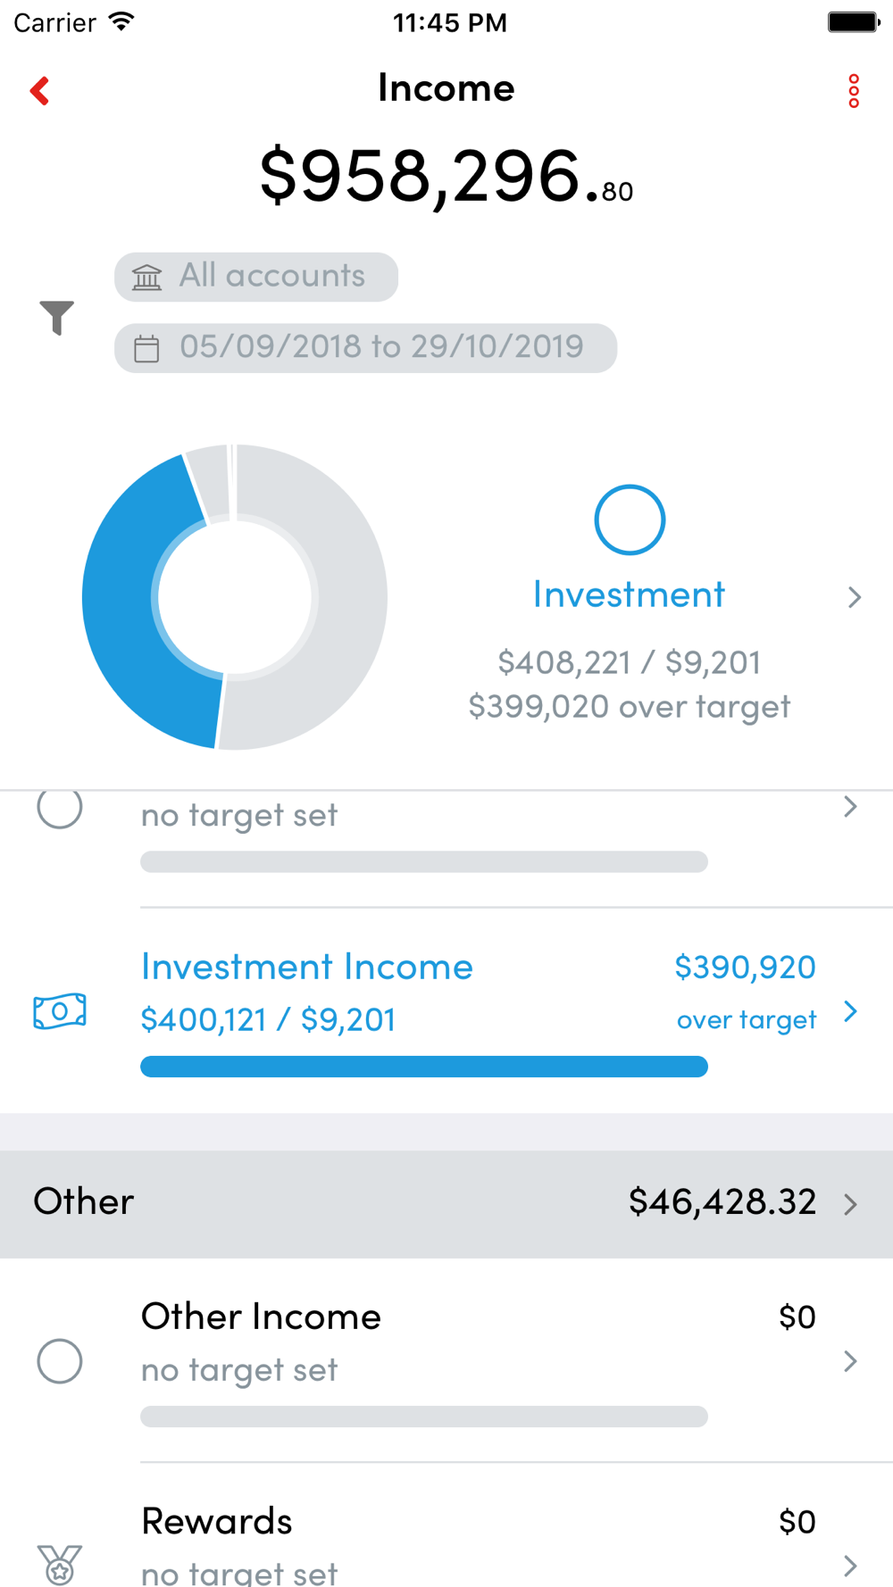The width and height of the screenshot is (893, 1587).
Task: Expand the Investment category chevron
Action: (855, 597)
